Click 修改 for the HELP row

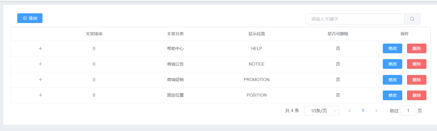point(393,48)
